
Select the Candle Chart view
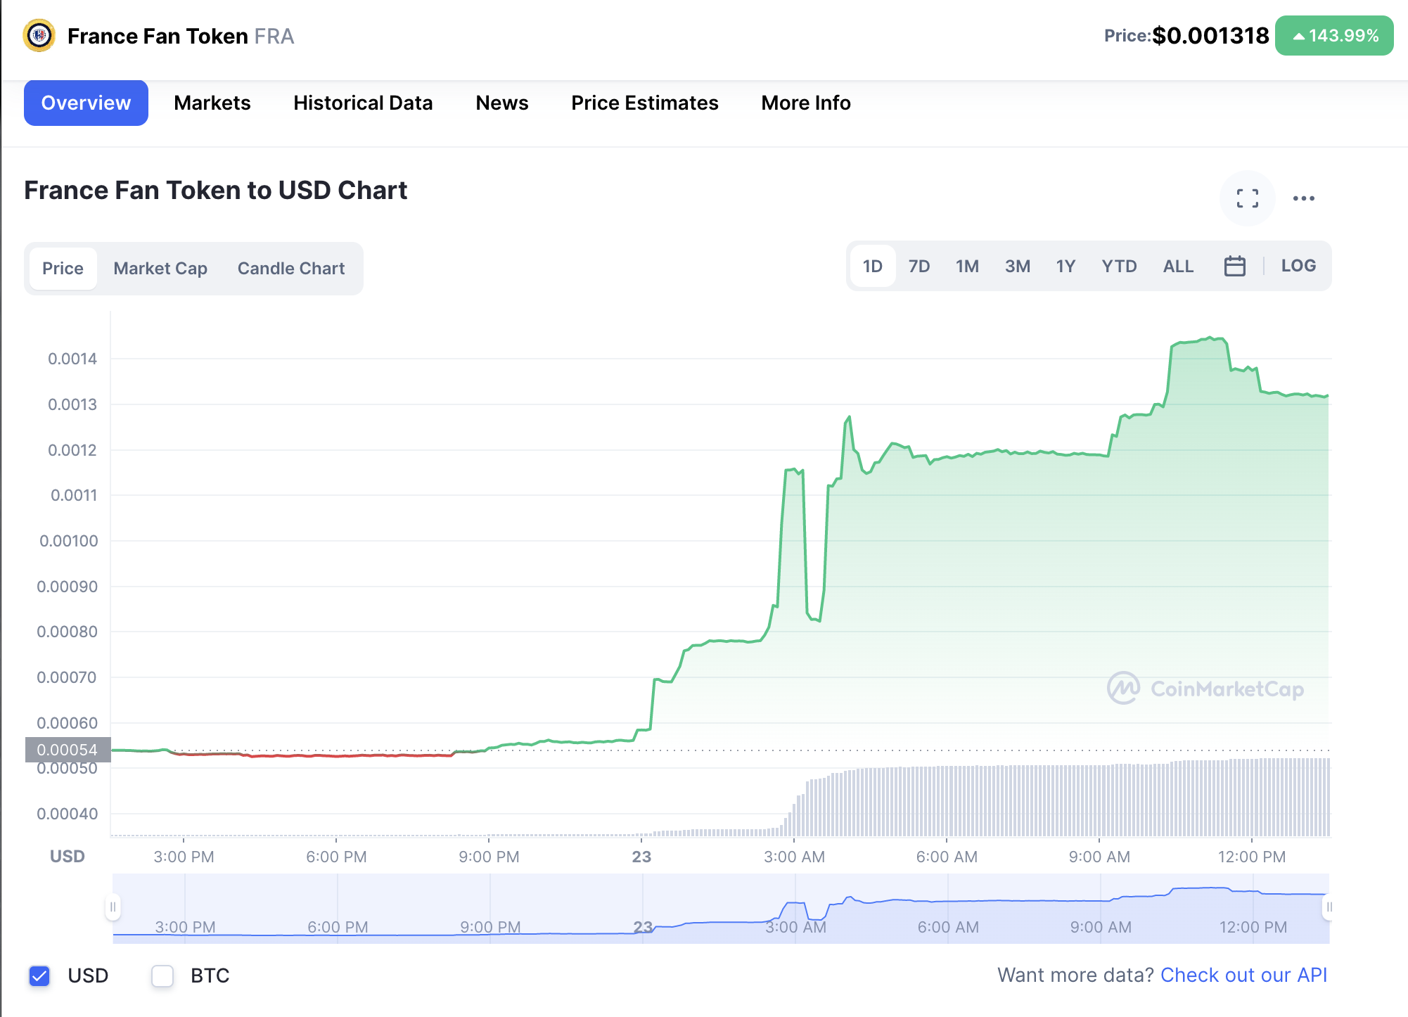[x=291, y=269]
